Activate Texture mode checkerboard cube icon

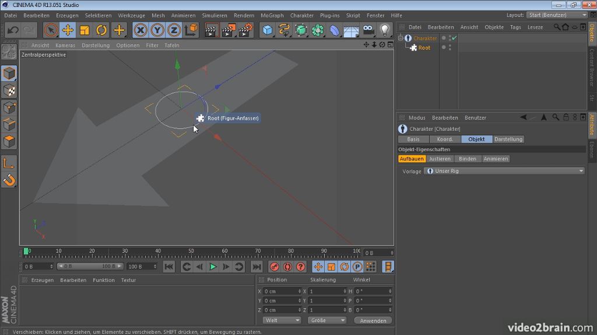click(x=9, y=90)
